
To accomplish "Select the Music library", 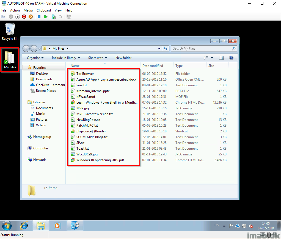I will click(x=40, y=113).
